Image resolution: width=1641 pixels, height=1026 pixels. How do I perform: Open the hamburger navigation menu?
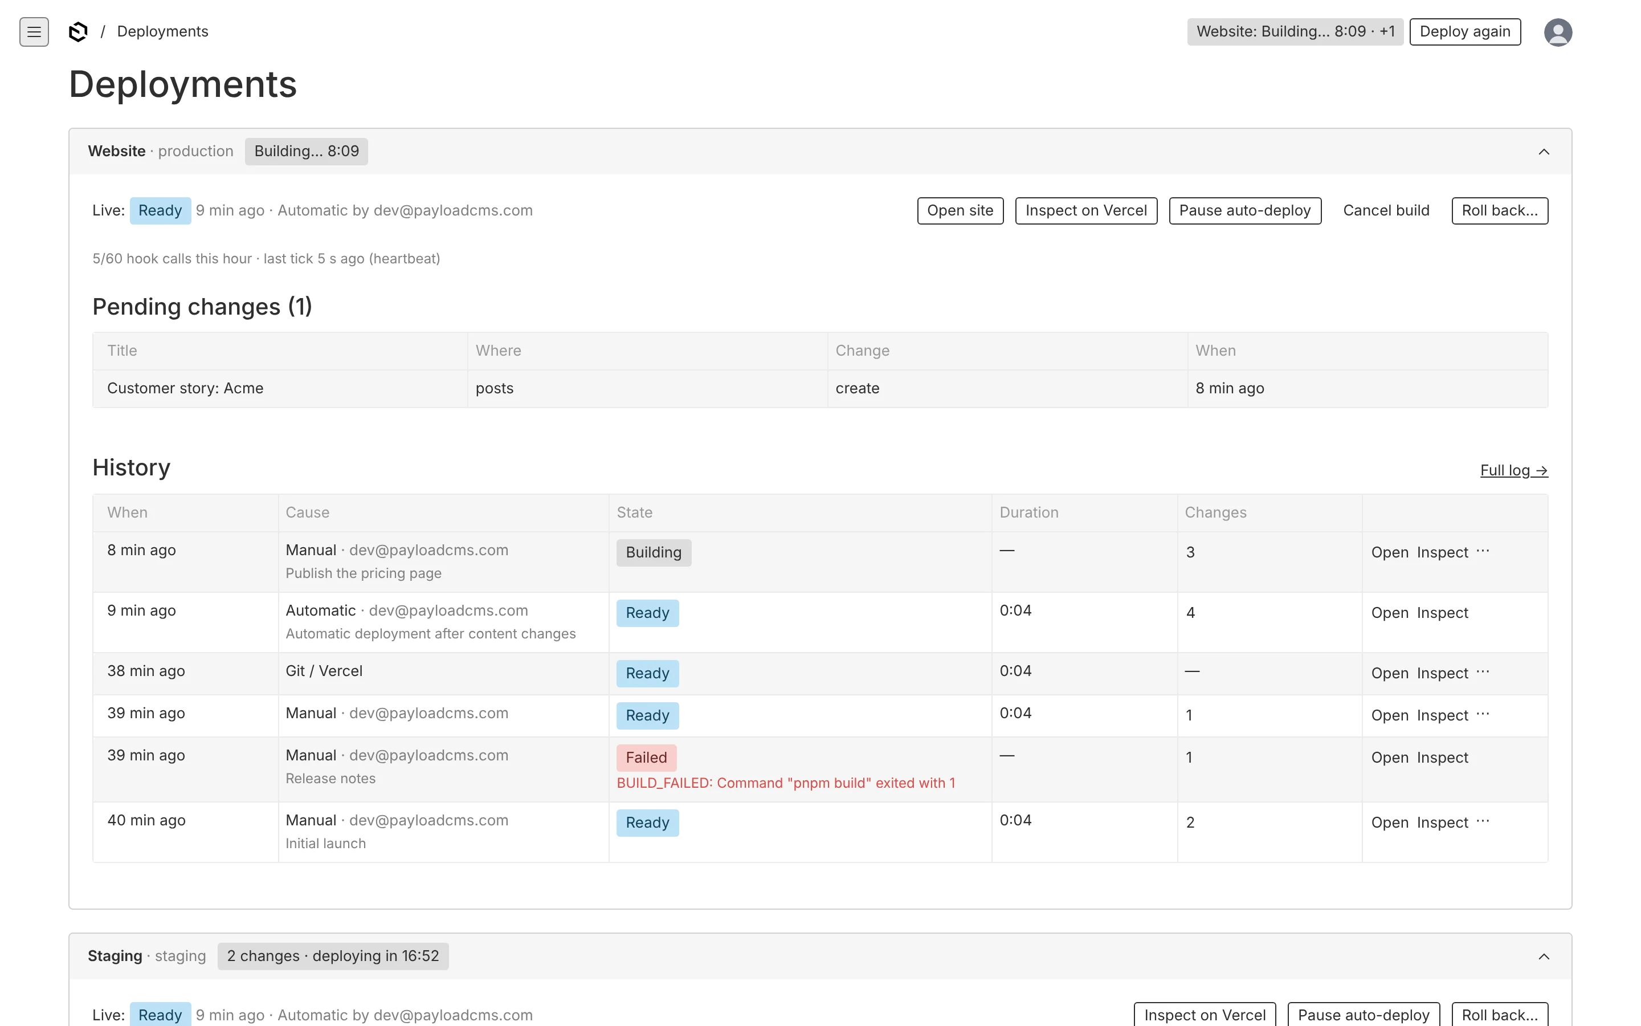(34, 32)
